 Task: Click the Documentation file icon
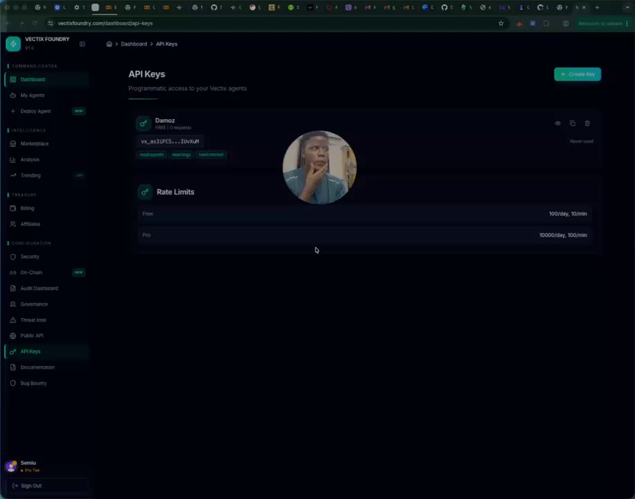[x=13, y=367]
